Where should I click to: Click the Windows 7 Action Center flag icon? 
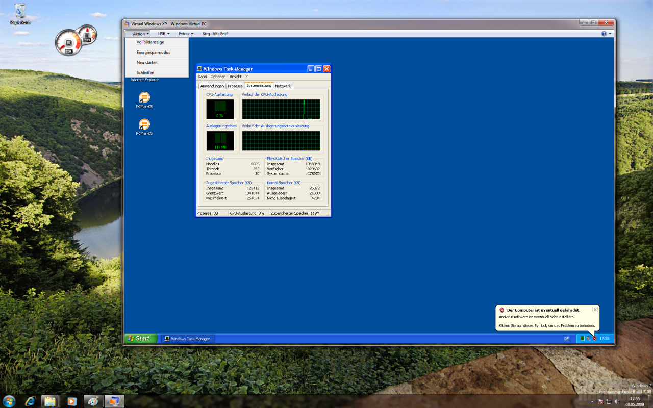600,401
